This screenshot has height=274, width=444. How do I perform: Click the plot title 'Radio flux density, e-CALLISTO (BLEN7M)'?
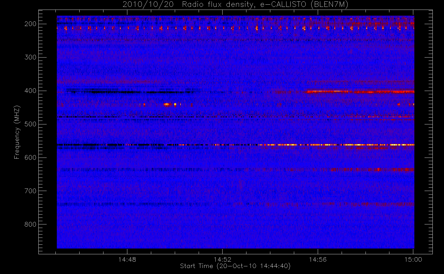(x=265, y=5)
